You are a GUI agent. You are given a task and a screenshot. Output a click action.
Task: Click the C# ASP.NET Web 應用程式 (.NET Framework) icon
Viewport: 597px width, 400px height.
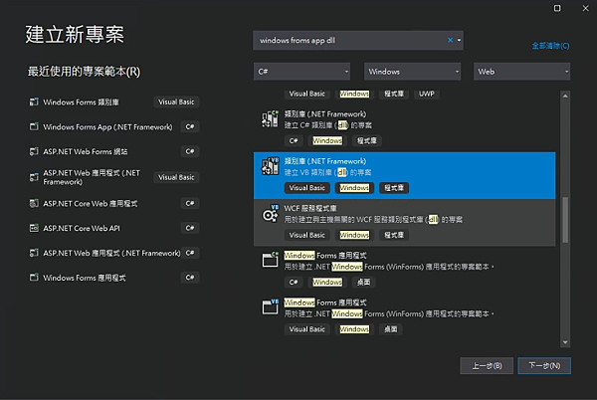[34, 253]
